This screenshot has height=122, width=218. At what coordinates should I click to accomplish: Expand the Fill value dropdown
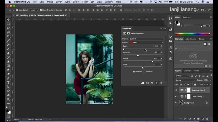coord(211,84)
